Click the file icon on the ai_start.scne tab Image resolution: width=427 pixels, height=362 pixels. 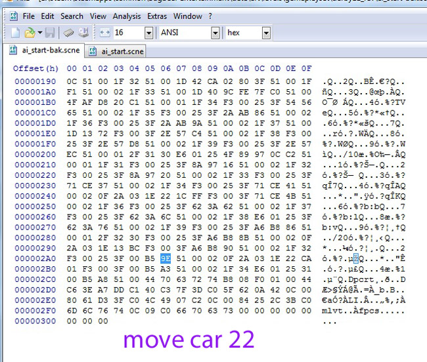point(93,51)
